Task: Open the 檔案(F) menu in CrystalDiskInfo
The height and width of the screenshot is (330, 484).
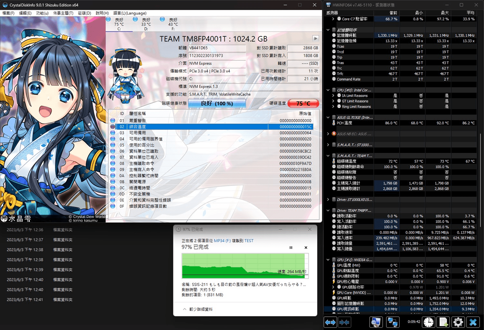Action: (x=8, y=13)
